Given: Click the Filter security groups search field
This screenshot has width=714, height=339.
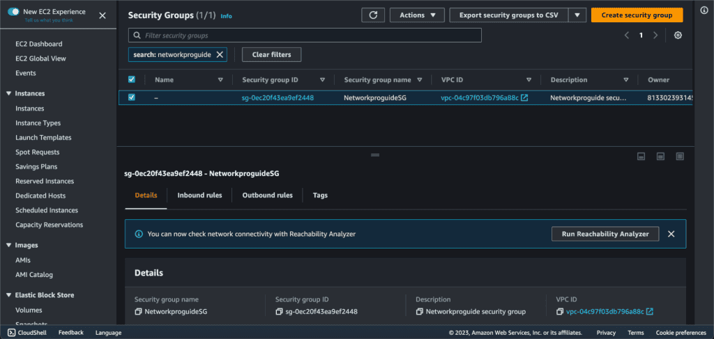Looking at the screenshot, I should pos(305,36).
